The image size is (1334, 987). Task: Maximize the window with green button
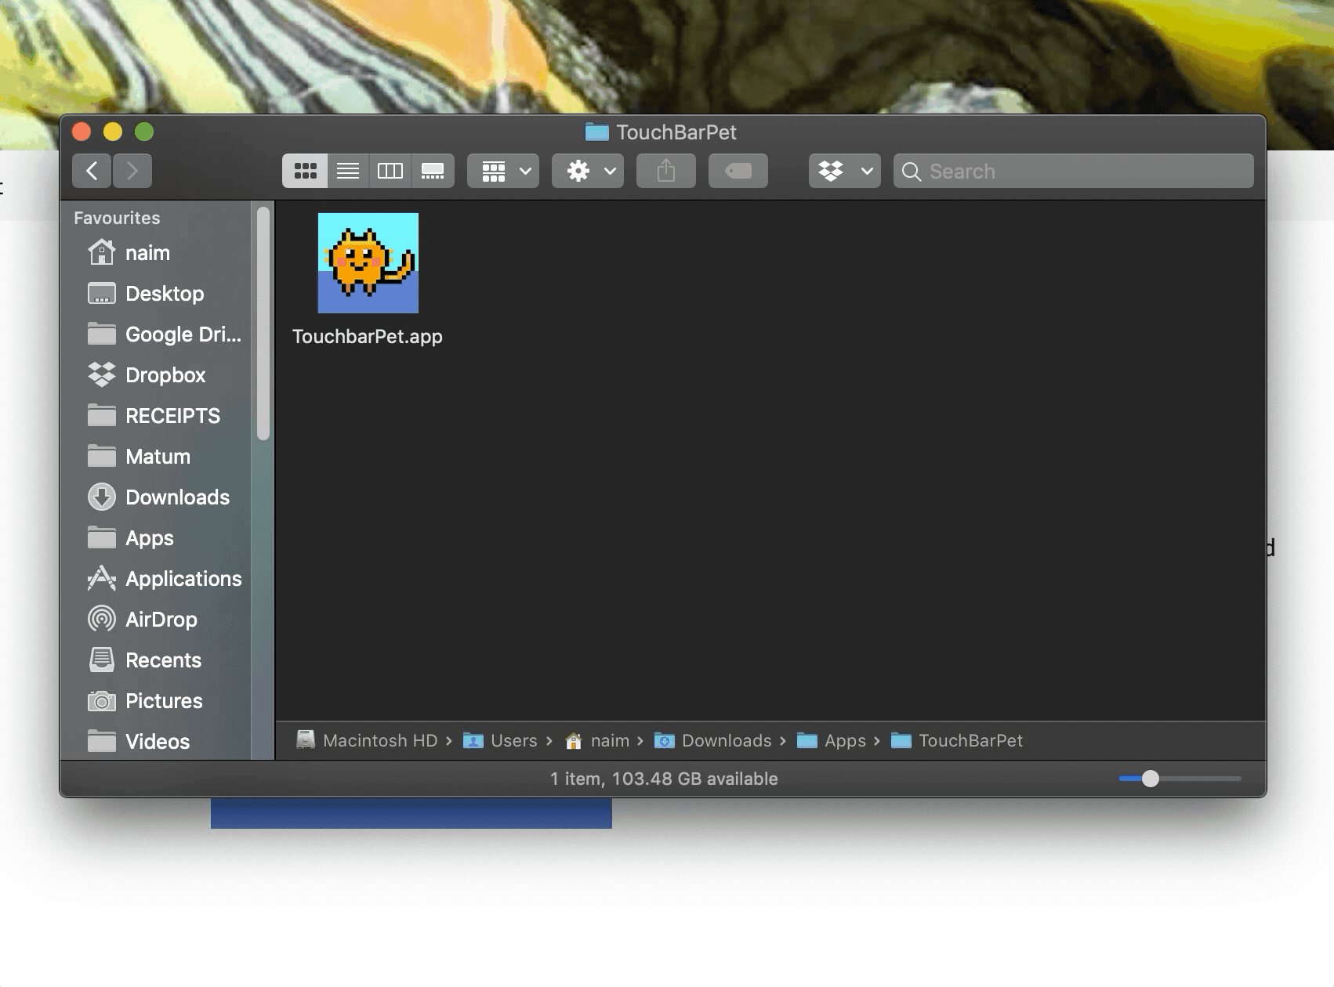pyautogui.click(x=144, y=132)
